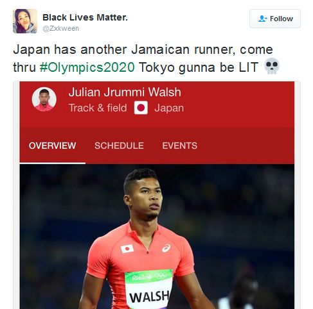Click the Japan flag patch on jersey
The height and width of the screenshot is (309, 313).
(x=127, y=249)
